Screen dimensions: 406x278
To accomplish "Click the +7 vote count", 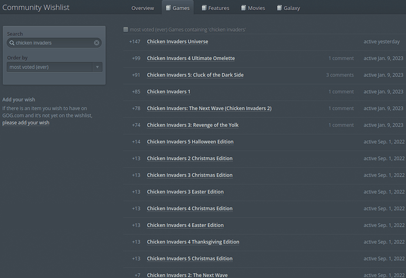I will tap(137, 275).
